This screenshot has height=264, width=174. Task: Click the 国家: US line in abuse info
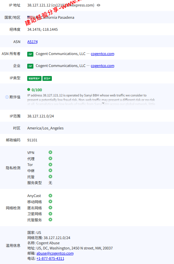pos(34,233)
